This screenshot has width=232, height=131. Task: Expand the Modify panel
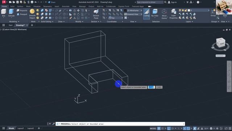tap(79, 21)
